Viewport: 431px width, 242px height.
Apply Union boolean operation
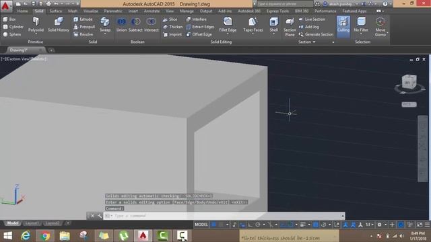click(x=121, y=25)
